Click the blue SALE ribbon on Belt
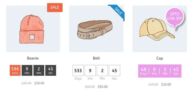This screenshot has width=193, height=94. [117, 12]
